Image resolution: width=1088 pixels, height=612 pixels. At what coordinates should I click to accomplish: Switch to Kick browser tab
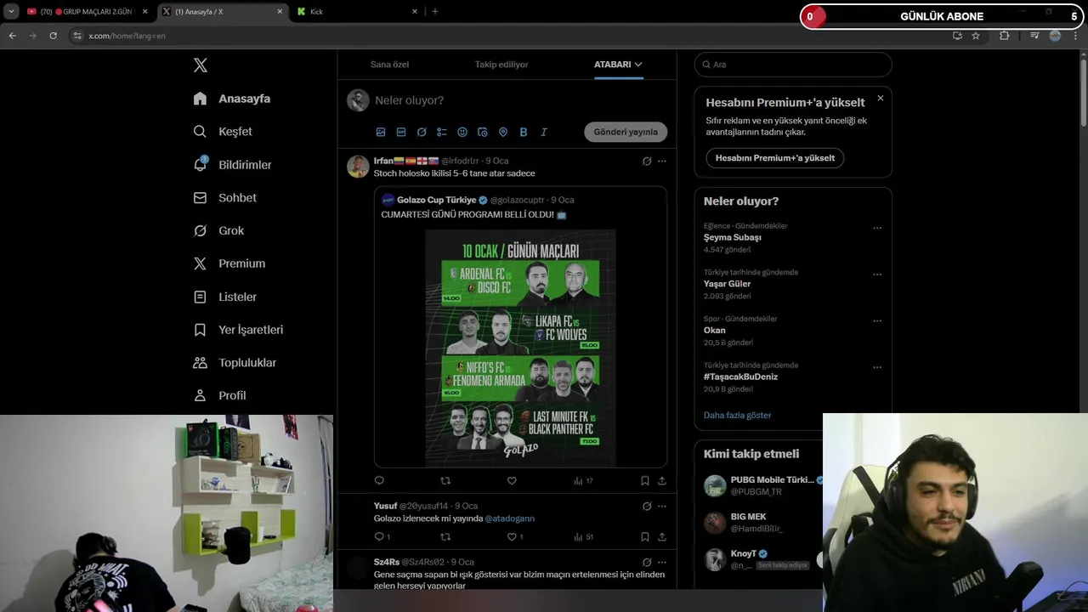pos(357,12)
